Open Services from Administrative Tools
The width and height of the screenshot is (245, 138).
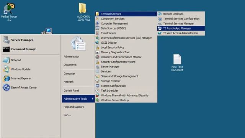[x=126, y=71]
